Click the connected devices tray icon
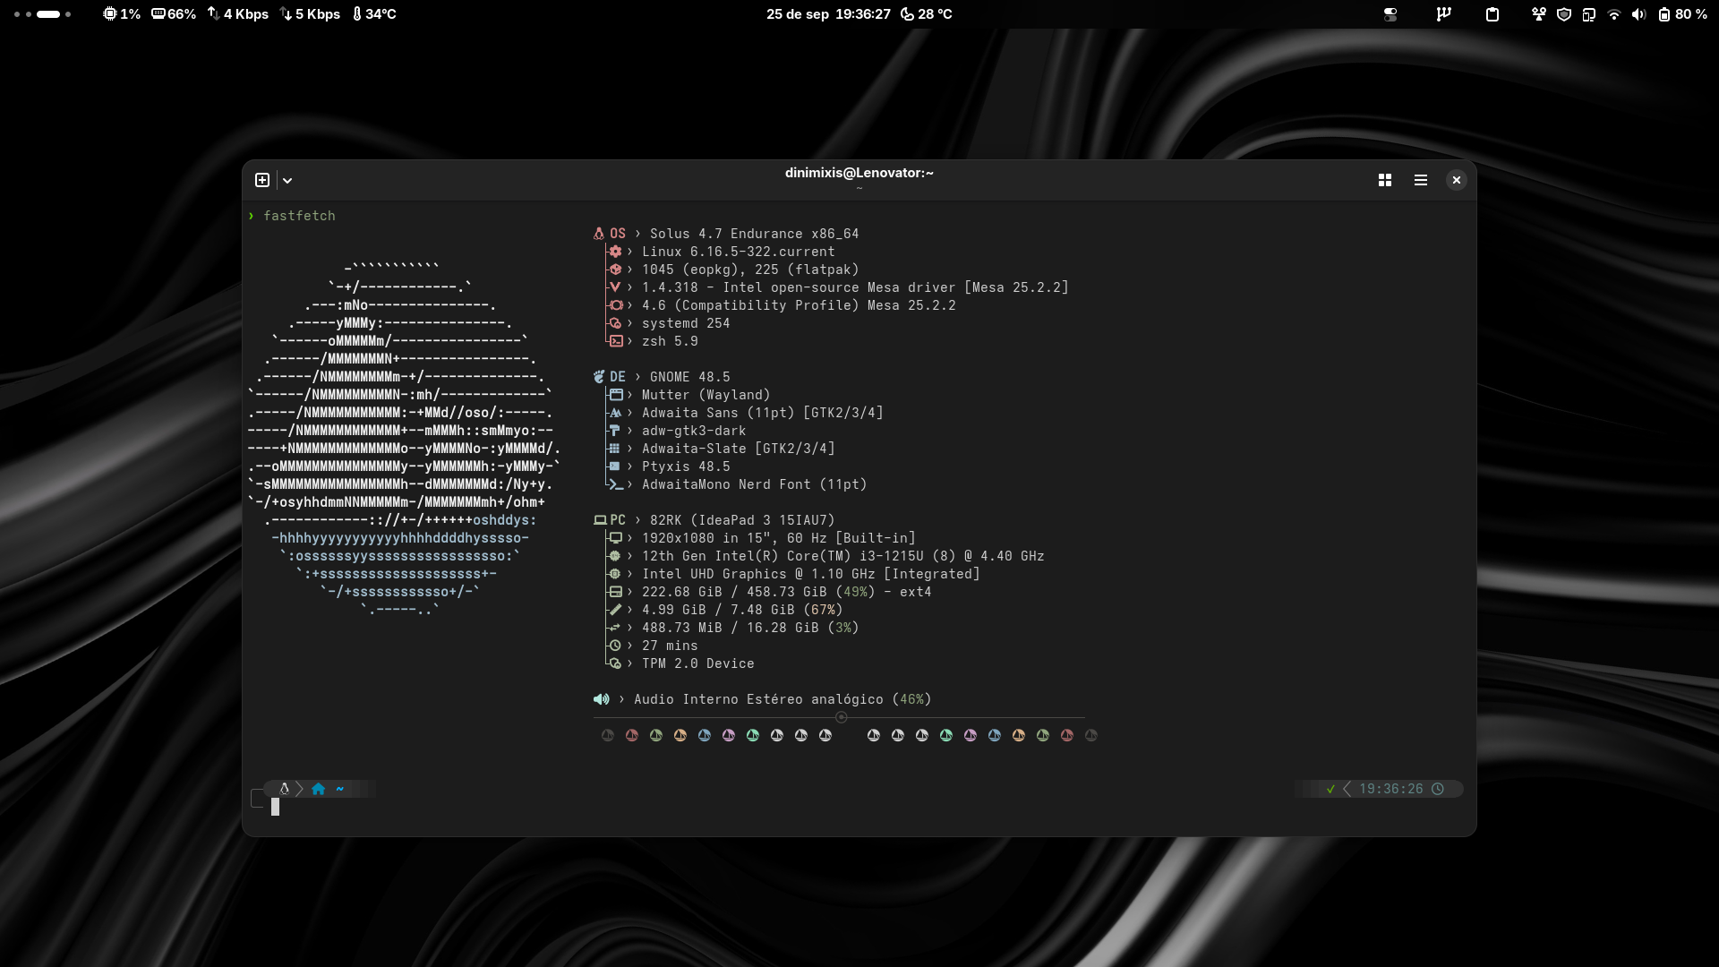Screen dimensions: 1719x967 (1589, 14)
